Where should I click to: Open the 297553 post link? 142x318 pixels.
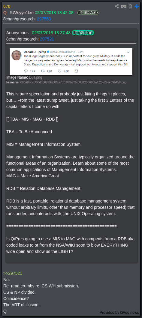tap(44, 19)
